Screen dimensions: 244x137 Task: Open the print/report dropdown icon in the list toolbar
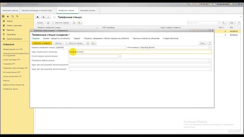tap(80, 23)
